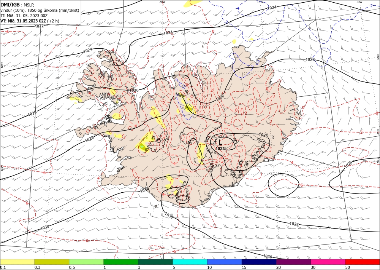Click the navy 15–20 mm legend swatch
The image size is (380, 270).
click(x=259, y=262)
